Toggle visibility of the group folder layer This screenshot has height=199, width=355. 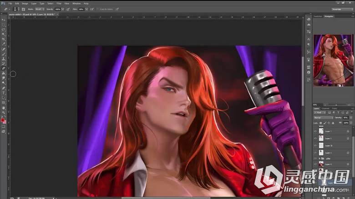315,159
